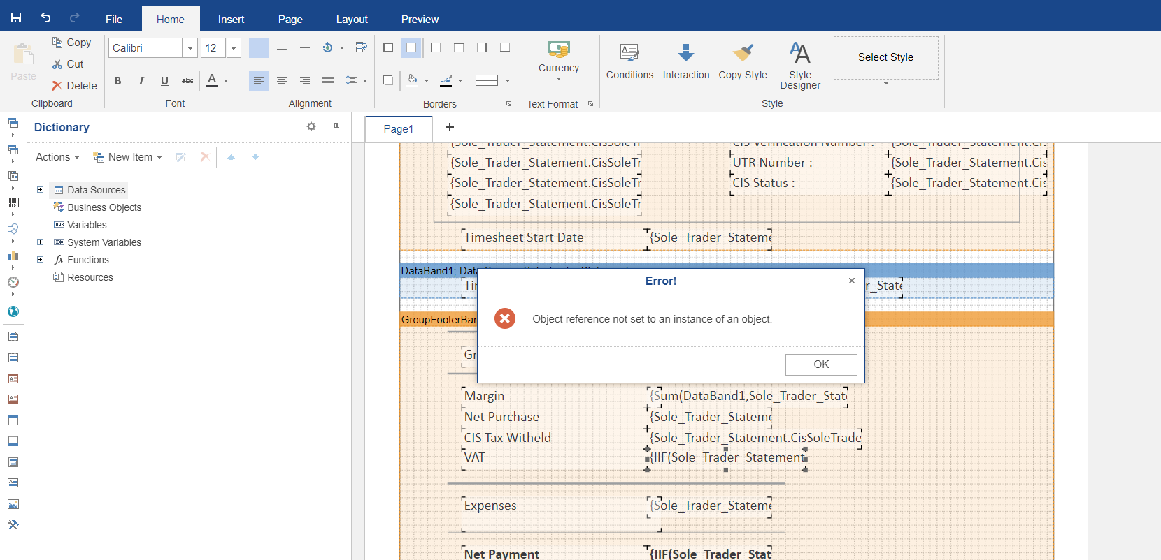
Task: Open the Shapes components icon in the sidebar
Action: 13,229
